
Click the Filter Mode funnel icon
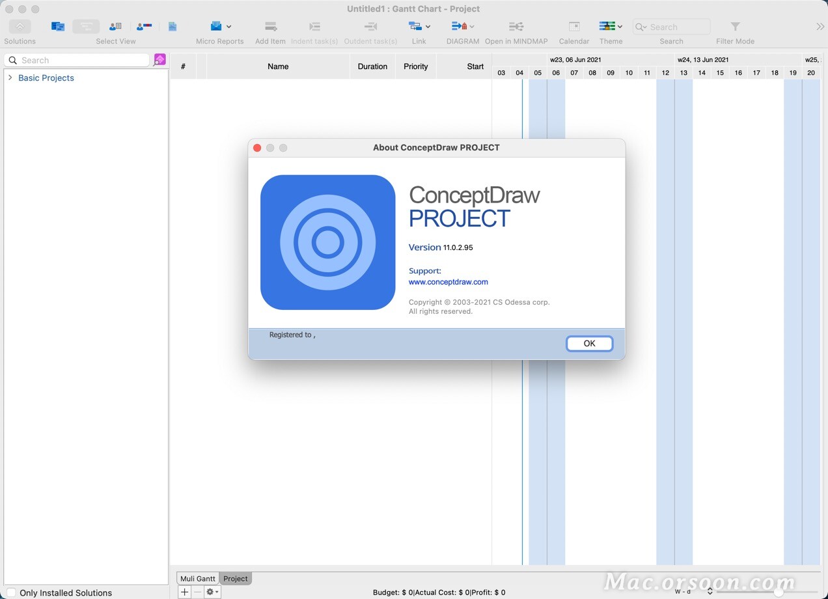click(x=735, y=27)
